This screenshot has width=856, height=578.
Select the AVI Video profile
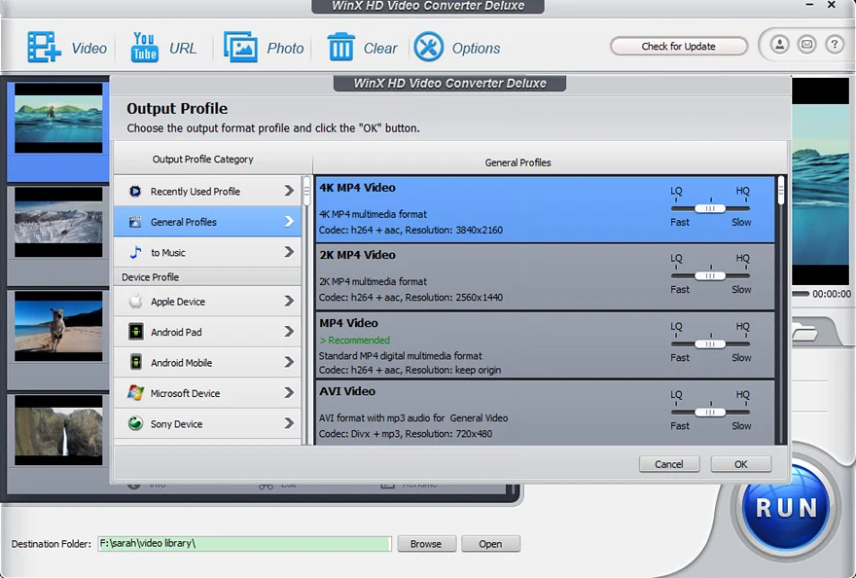545,413
